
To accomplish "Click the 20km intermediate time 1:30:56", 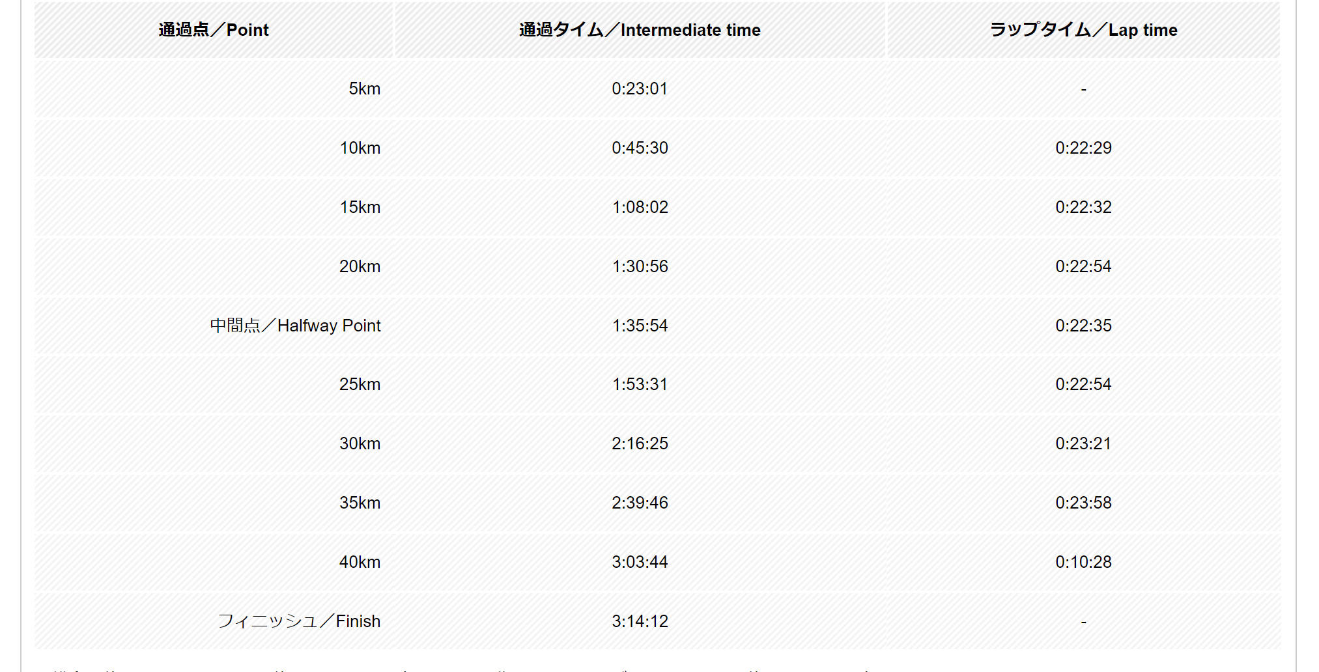I will point(640,266).
